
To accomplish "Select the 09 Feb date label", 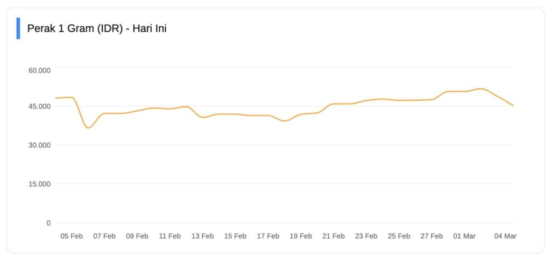I will 137,236.
